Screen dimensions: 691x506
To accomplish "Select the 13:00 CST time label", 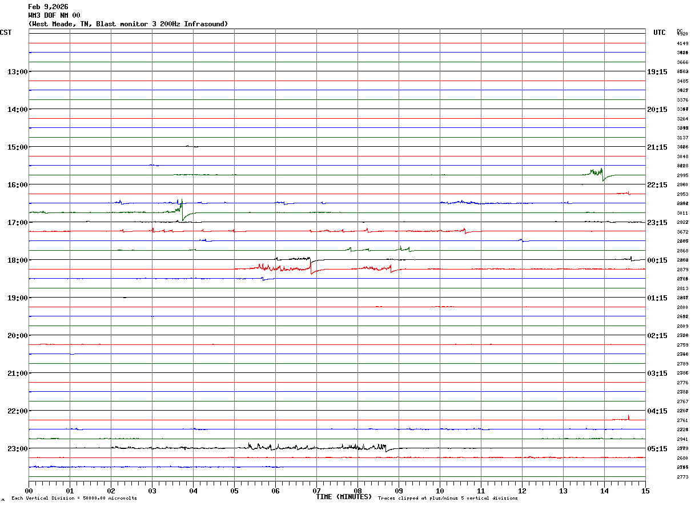I will [x=17, y=72].
